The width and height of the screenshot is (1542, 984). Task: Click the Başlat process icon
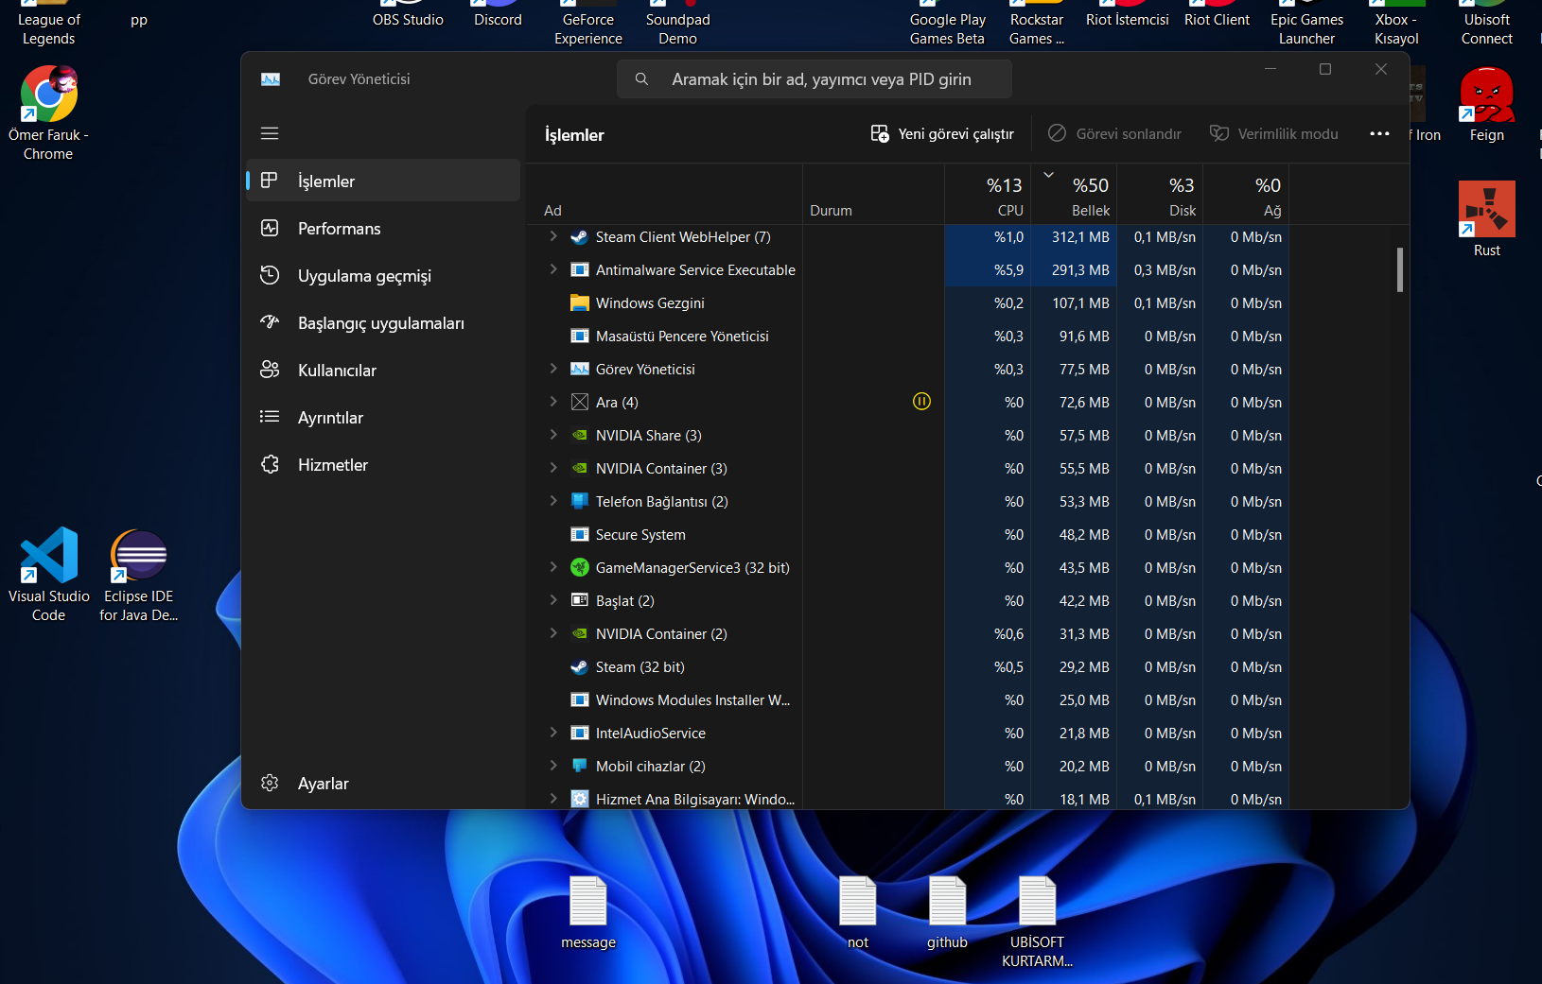pyautogui.click(x=580, y=600)
